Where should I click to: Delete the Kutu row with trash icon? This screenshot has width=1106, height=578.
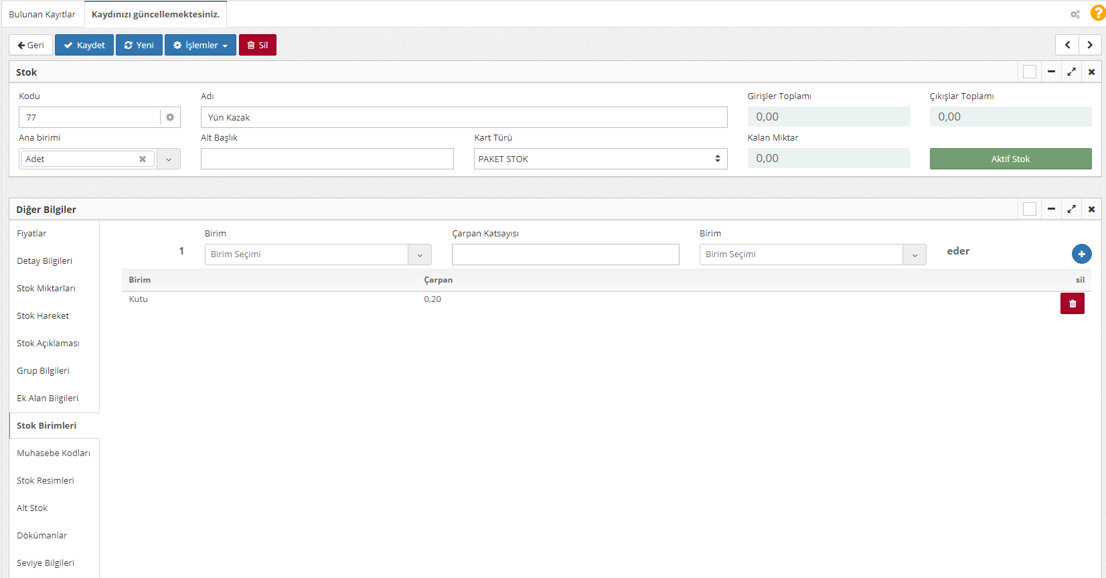click(x=1072, y=303)
